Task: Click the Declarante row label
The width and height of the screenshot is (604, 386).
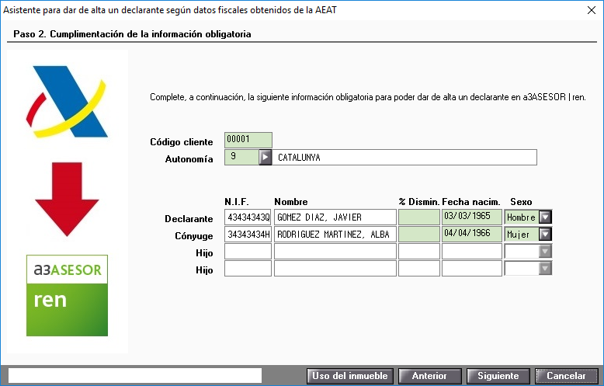Action: [189, 219]
